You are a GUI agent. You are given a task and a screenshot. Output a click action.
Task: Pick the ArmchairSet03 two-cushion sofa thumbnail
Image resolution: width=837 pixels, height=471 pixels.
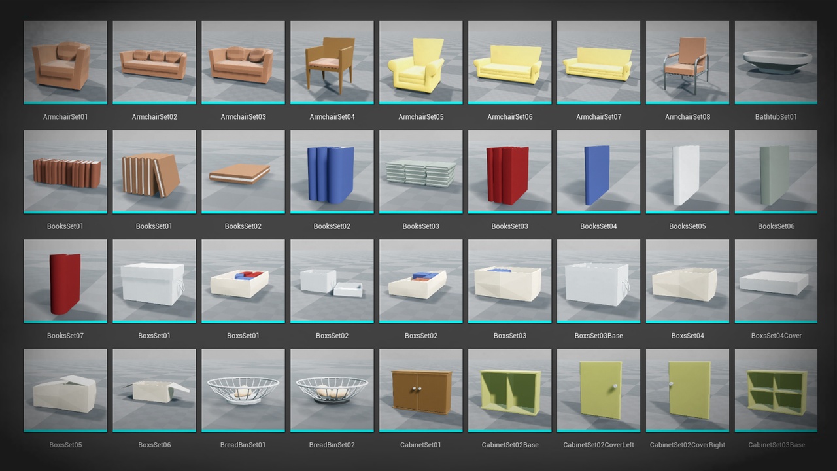tap(243, 62)
